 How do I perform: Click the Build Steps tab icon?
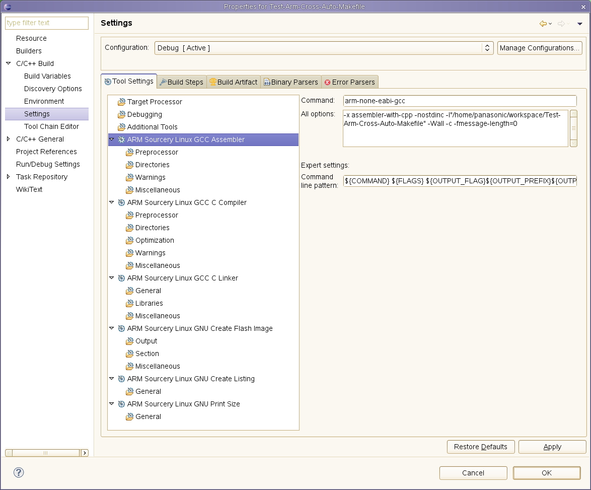(163, 82)
